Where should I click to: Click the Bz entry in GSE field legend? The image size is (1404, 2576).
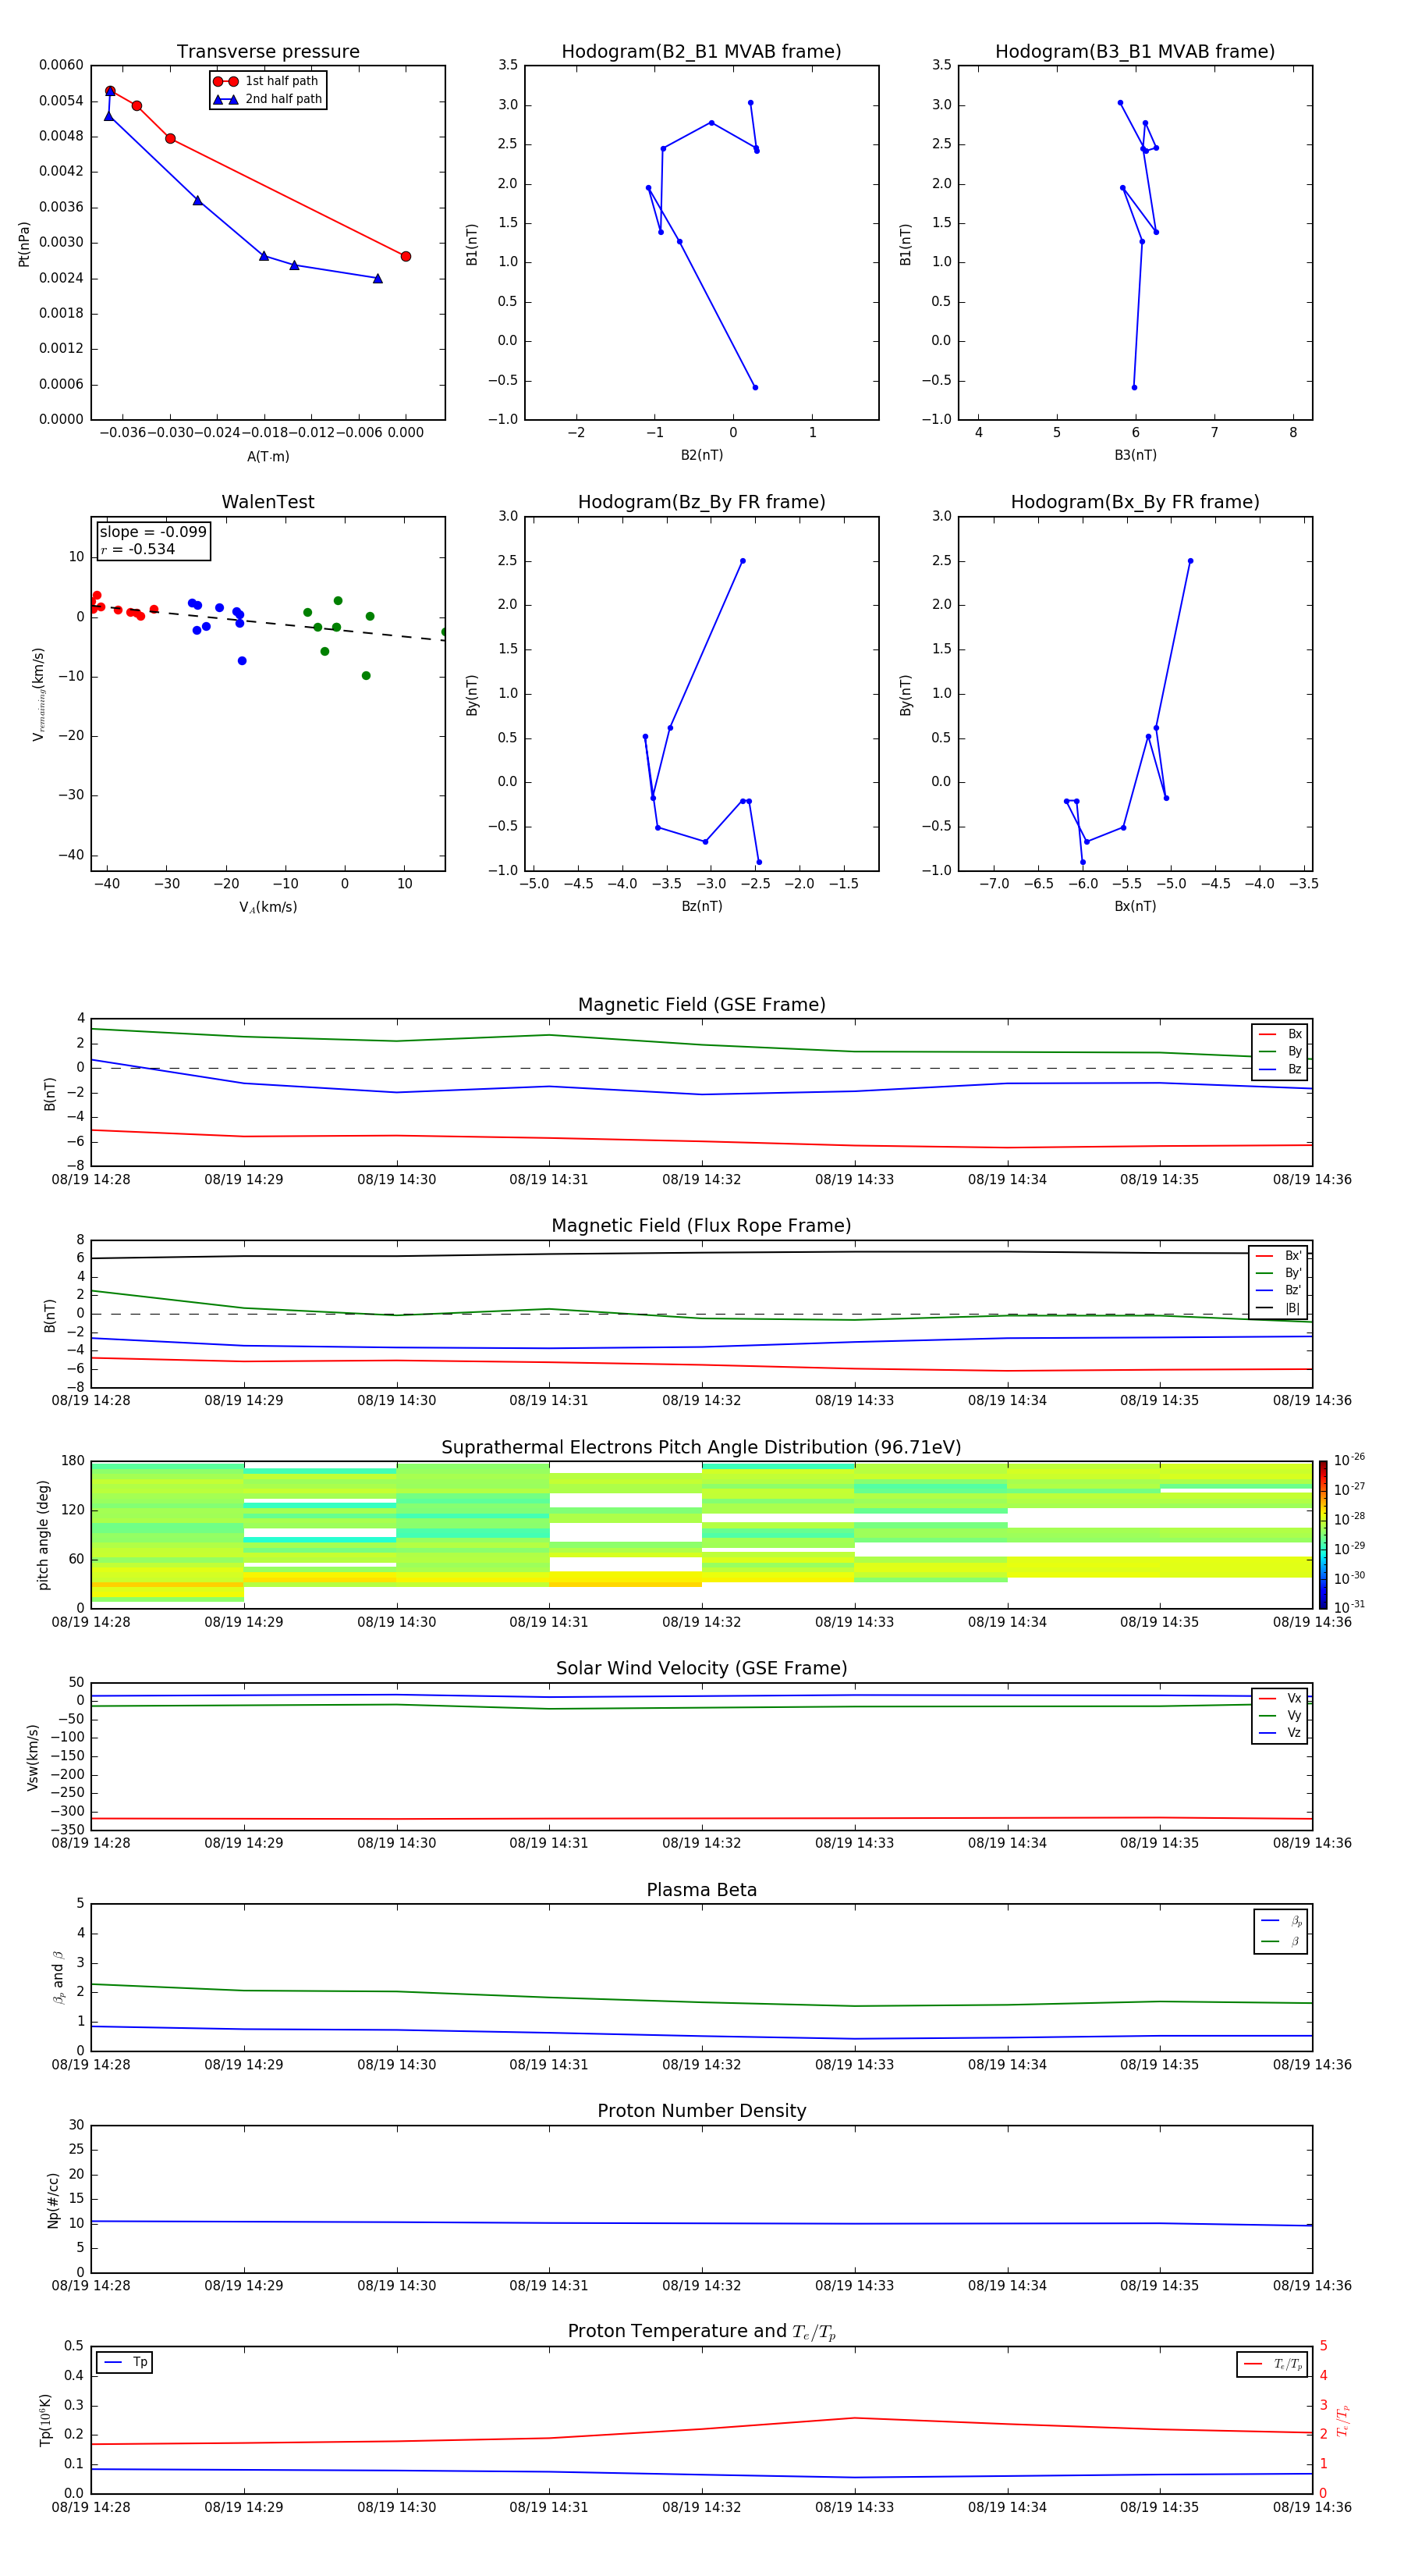coord(1281,1069)
